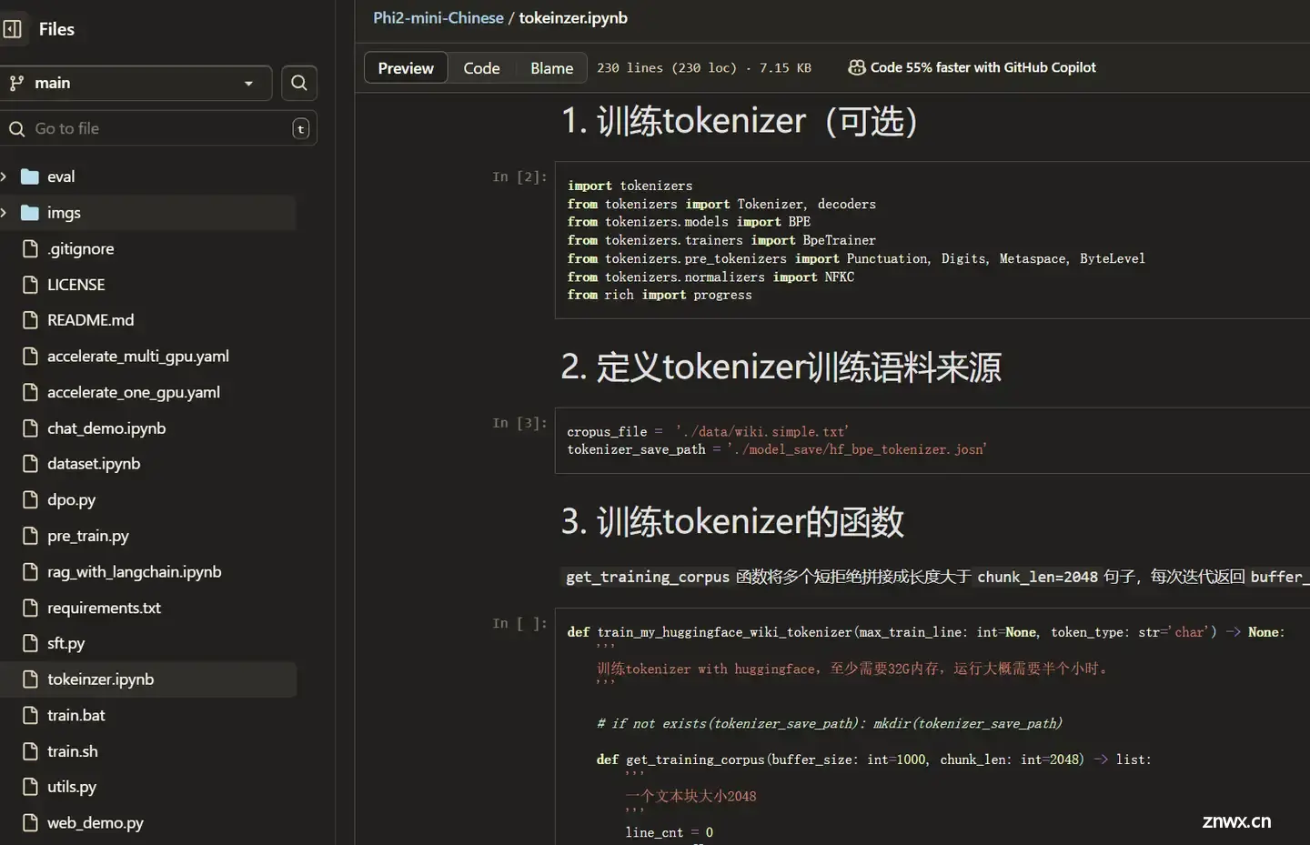Click Phi2-mini-Chinese breadcrumb link
The width and height of the screenshot is (1310, 845).
[438, 18]
